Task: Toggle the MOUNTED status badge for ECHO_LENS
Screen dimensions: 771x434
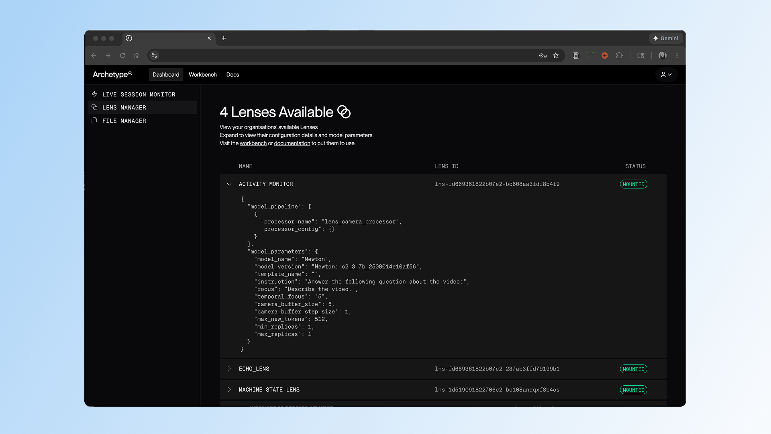Action: click(633, 368)
